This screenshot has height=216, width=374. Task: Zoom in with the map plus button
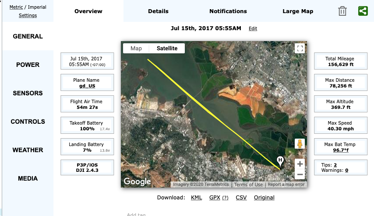coord(300,164)
